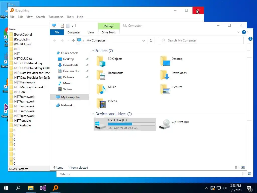Open the Customize Quick Access Toolbar dropdown
Image resolution: width=257 pixels, height=193 pixels.
tap(72, 26)
